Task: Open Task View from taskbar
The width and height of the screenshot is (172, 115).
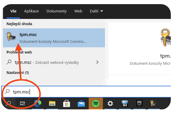Action: click(x=22, y=103)
